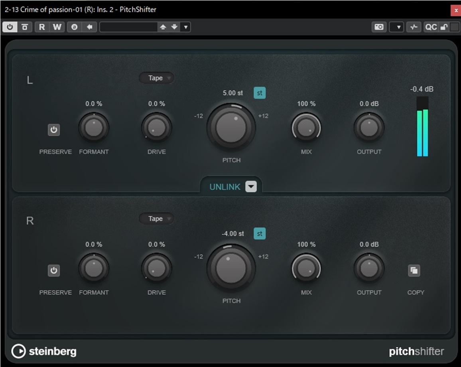Open the preset management dropdown arrow
This screenshot has height=367, width=461.
[x=185, y=27]
